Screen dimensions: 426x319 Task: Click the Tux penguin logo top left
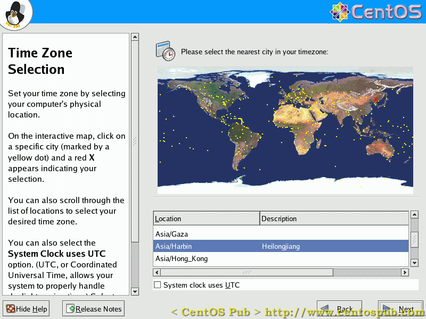tap(15, 14)
